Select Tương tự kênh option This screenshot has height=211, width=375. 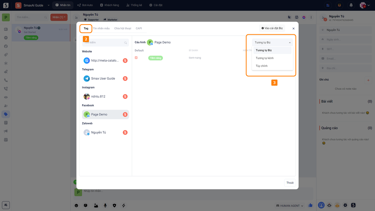pyautogui.click(x=265, y=58)
